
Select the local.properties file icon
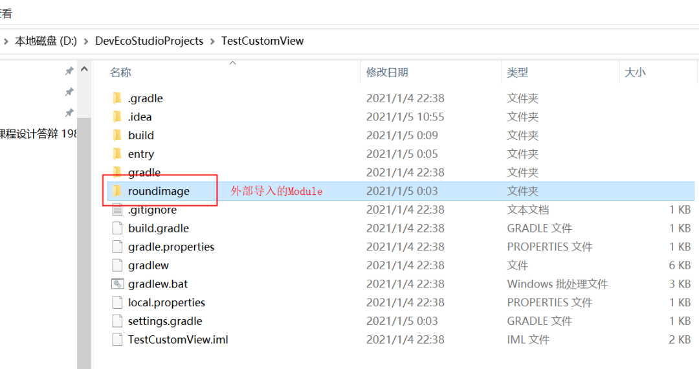[x=117, y=302]
